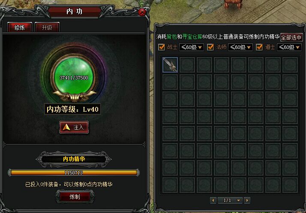
Task: Go to next inventory page arrow
Action: [247, 200]
